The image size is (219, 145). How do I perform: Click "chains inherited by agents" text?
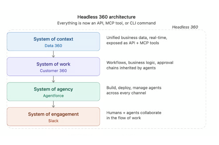click(x=131, y=68)
